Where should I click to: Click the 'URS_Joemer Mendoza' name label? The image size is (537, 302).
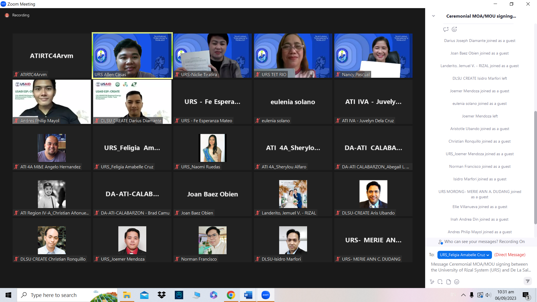[123, 259]
